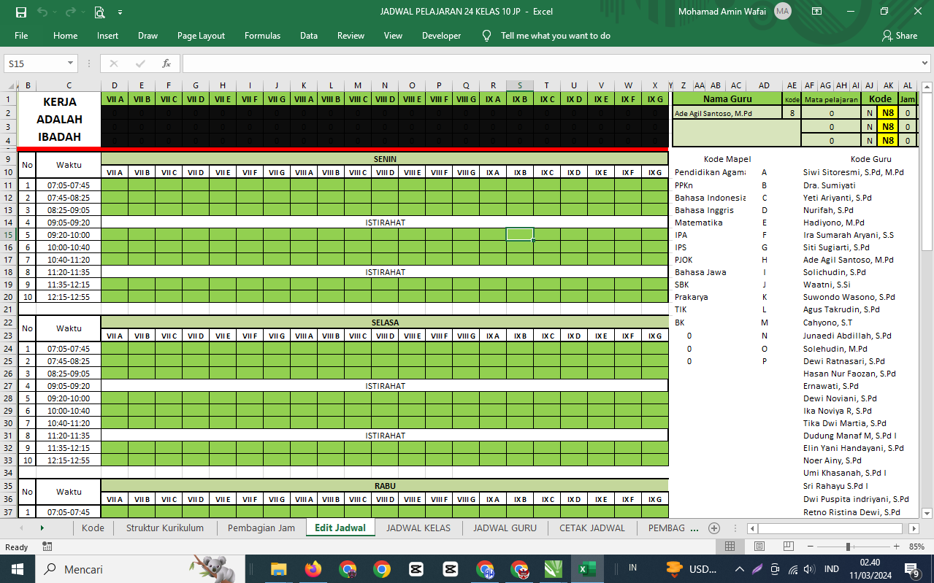Click the zoom slider handle
The image size is (934, 583).
[848, 547]
